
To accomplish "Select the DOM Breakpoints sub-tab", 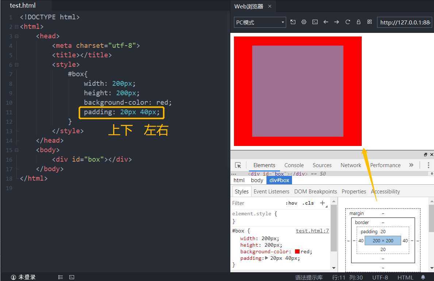I will tap(315, 191).
